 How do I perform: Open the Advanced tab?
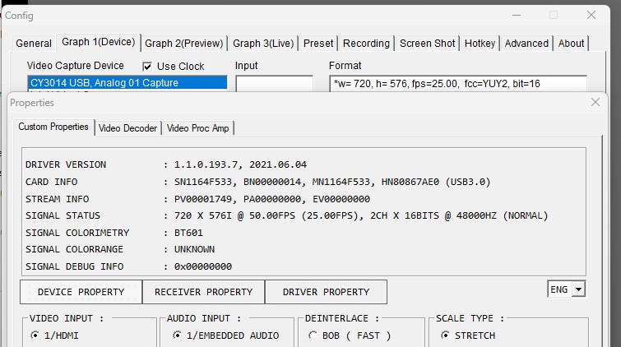click(x=526, y=44)
